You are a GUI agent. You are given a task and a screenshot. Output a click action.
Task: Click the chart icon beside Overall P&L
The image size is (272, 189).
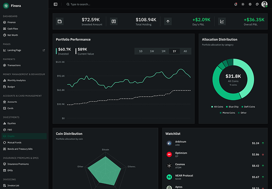(222, 22)
